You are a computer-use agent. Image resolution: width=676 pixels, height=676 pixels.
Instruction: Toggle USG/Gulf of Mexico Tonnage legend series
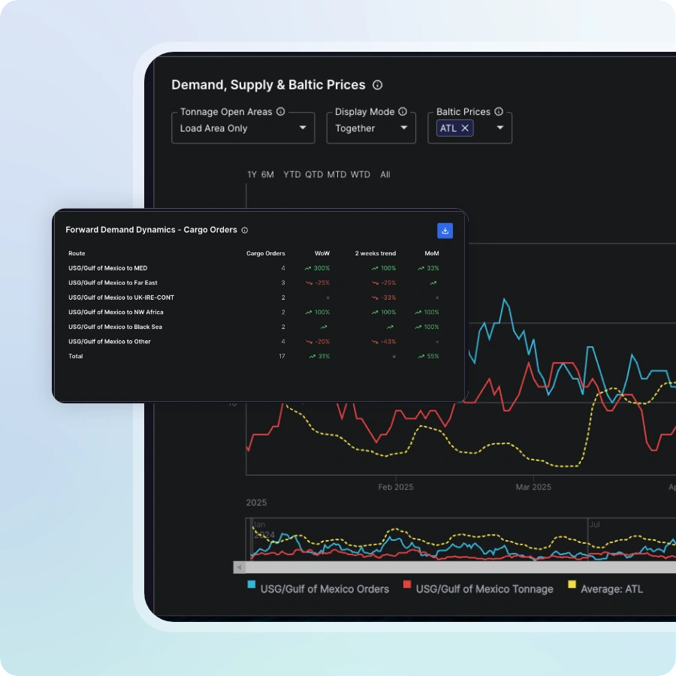click(x=478, y=588)
